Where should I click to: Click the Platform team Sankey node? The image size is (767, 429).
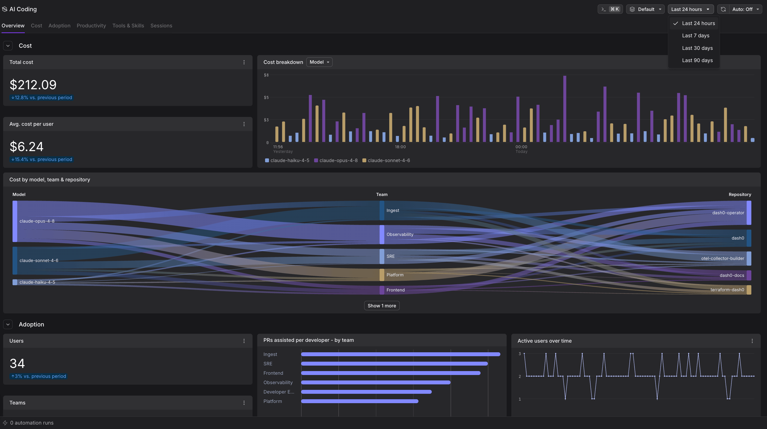pyautogui.click(x=382, y=275)
